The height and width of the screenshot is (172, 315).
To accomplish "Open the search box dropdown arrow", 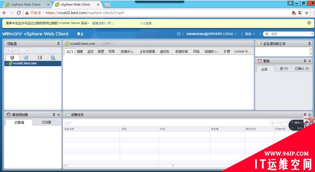I will (312, 34).
